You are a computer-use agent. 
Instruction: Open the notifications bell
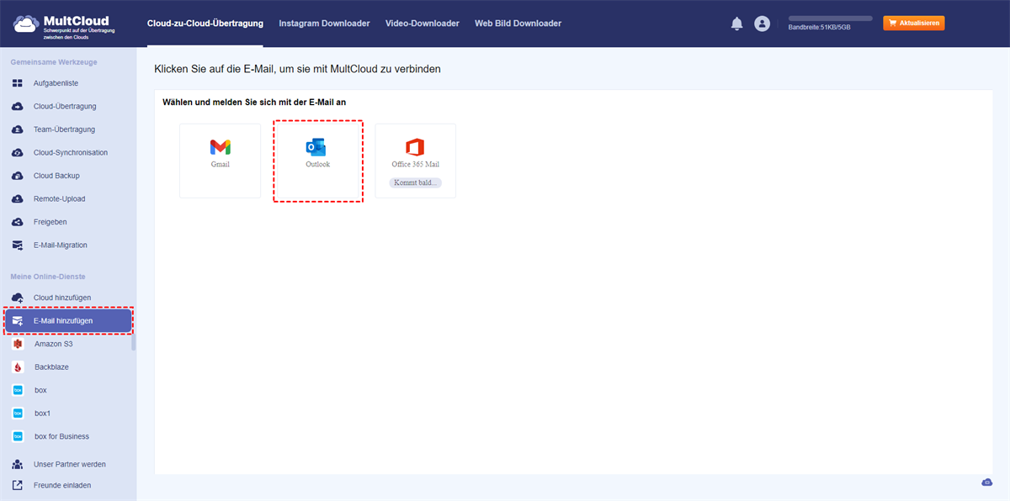tap(736, 24)
